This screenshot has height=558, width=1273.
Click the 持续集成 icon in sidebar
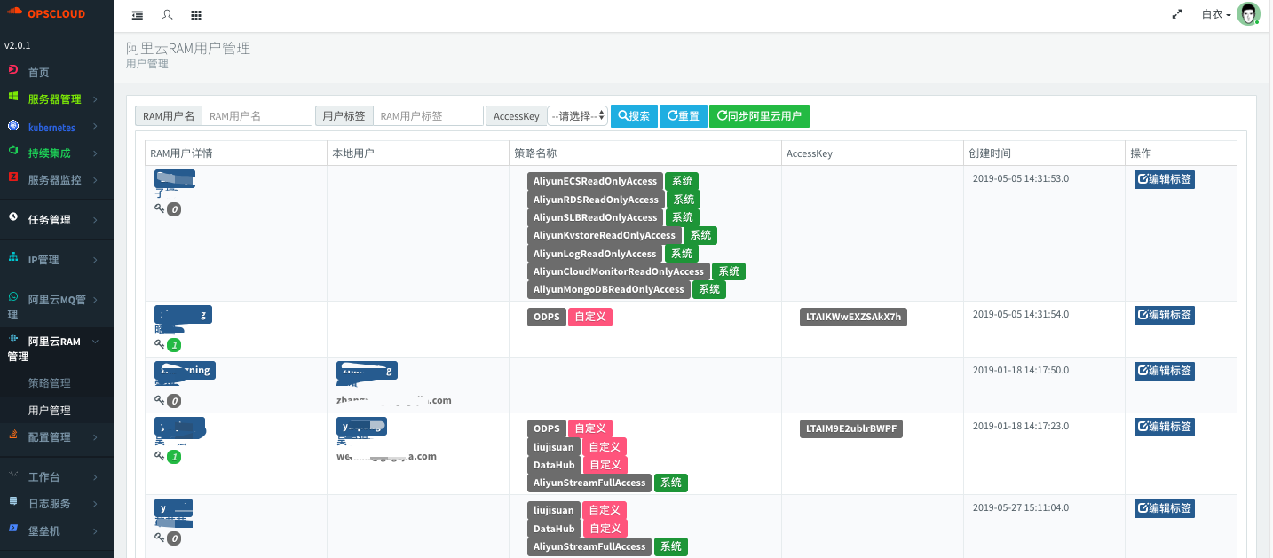[x=12, y=152]
